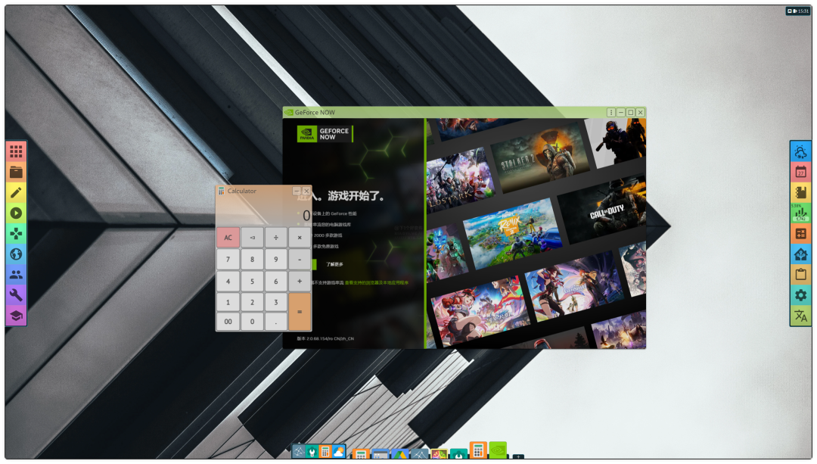Click digit 3 in Calculator

click(276, 302)
